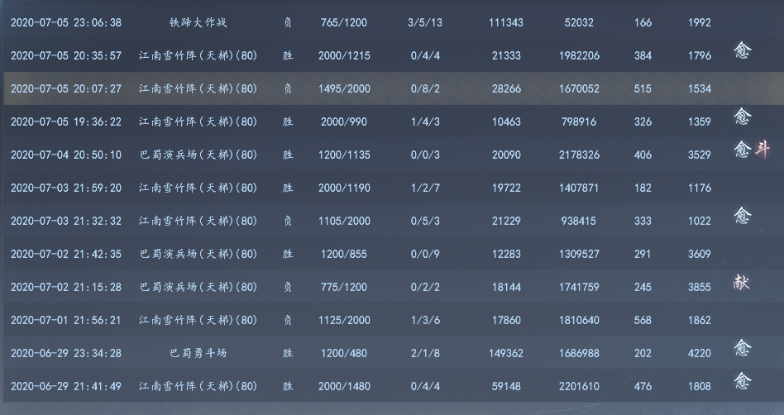The width and height of the screenshot is (784, 415).
Task: Click the value 52032
Action: pyautogui.click(x=579, y=22)
